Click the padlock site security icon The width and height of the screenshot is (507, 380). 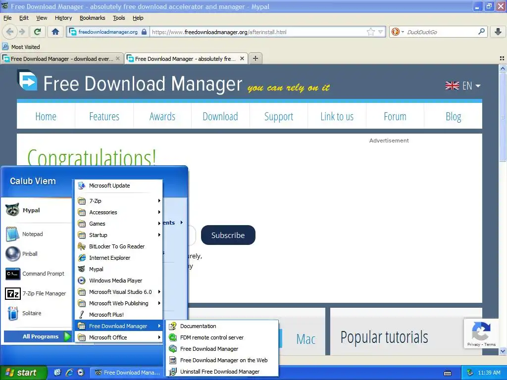click(144, 32)
